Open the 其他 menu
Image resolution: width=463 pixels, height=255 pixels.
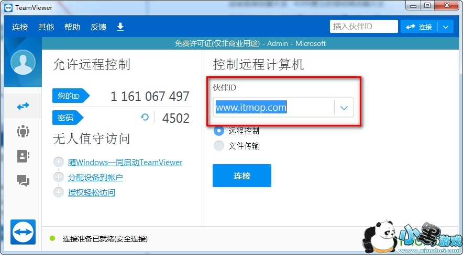(x=46, y=27)
